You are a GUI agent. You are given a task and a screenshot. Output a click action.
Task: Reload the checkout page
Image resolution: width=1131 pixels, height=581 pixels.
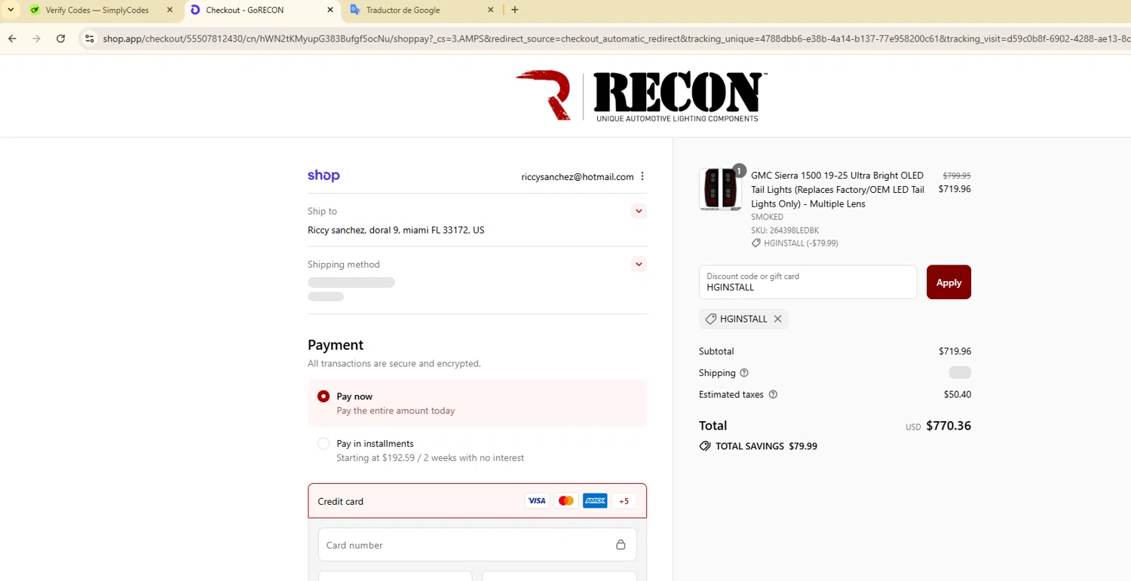pyautogui.click(x=60, y=38)
